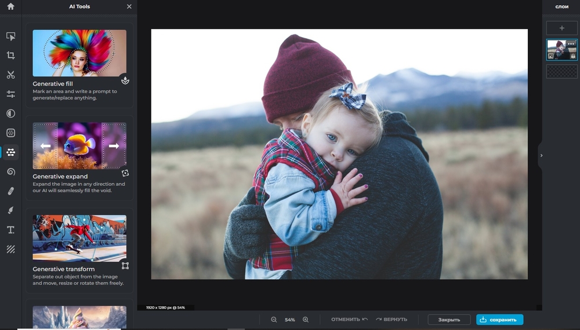Choose the Generative fill option
The height and width of the screenshot is (330, 580).
[79, 65]
